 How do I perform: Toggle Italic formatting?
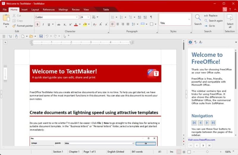coord(43,24)
